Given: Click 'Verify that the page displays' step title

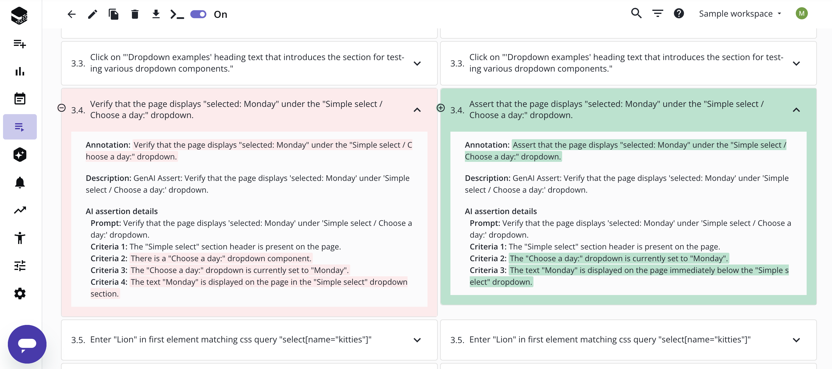Looking at the screenshot, I should coord(236,109).
